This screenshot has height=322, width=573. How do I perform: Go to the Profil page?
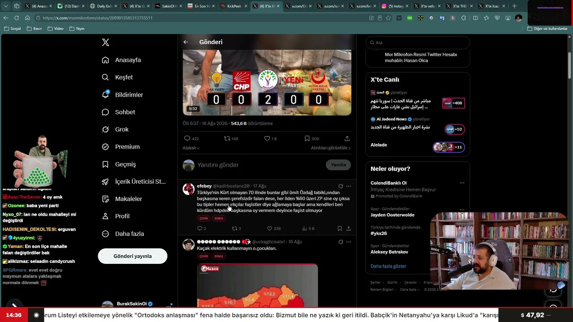(x=115, y=216)
